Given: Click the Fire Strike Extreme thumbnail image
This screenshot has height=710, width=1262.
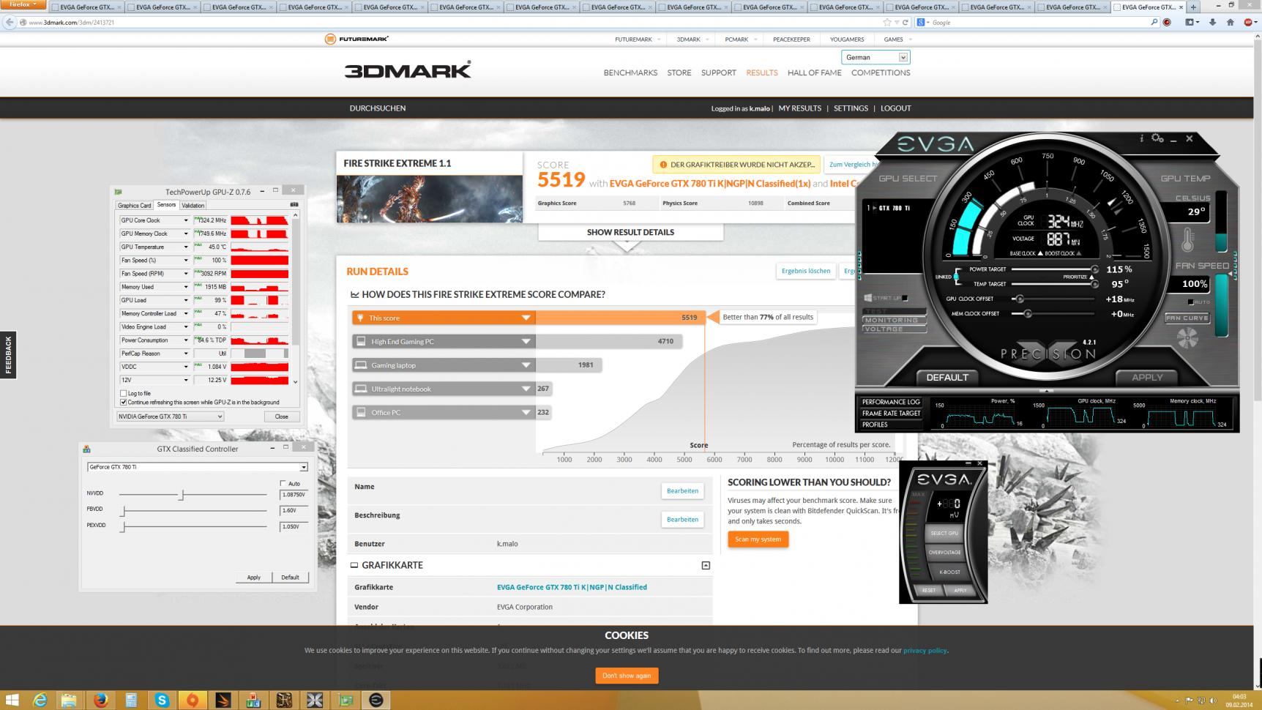Looking at the screenshot, I should pyautogui.click(x=430, y=198).
